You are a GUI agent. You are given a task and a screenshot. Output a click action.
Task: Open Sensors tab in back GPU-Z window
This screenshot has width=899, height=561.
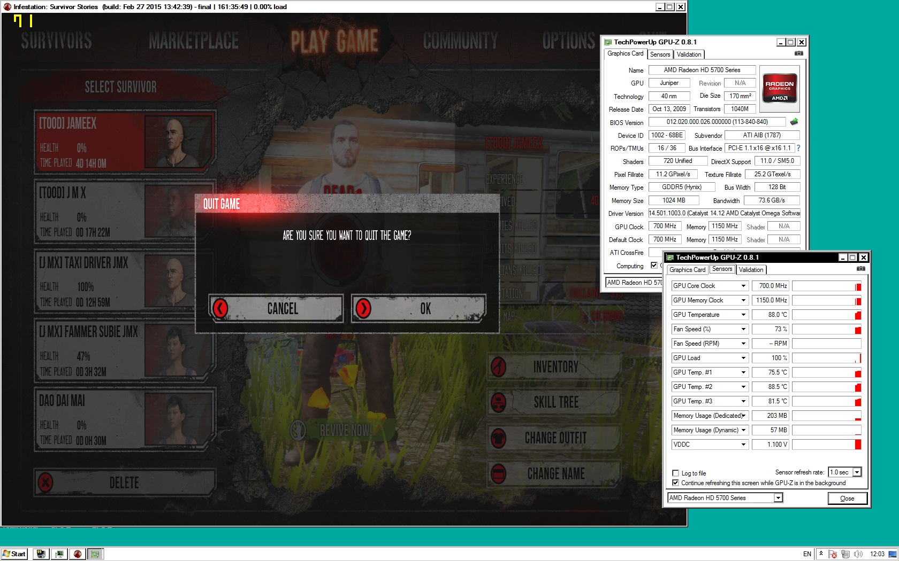pos(660,54)
